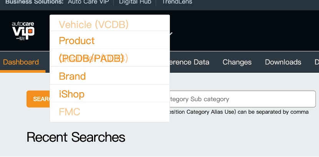Click the Business Solutions label

coord(35,2)
